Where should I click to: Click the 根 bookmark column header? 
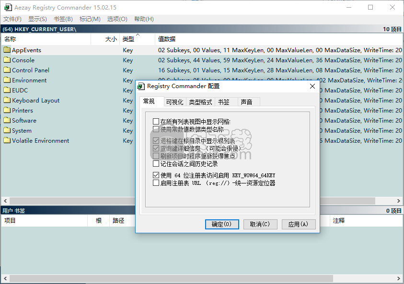click(x=99, y=221)
